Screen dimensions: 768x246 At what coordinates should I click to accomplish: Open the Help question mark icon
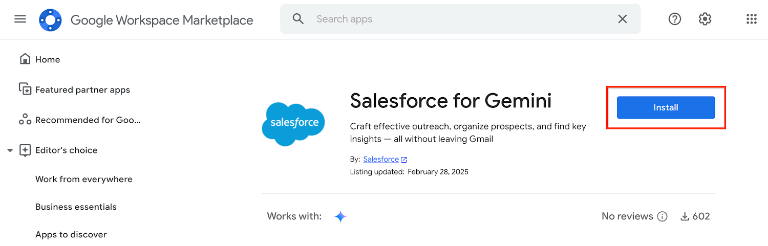tap(675, 19)
